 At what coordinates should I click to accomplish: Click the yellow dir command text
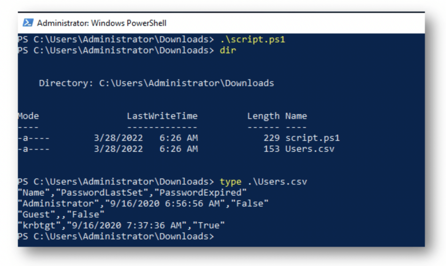coord(228,50)
